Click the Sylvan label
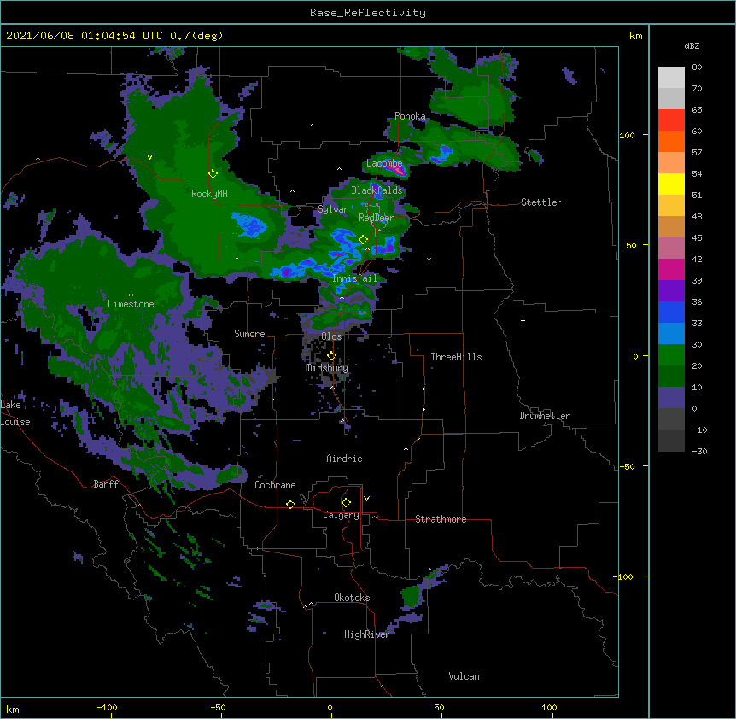The height and width of the screenshot is (719, 736). [333, 209]
